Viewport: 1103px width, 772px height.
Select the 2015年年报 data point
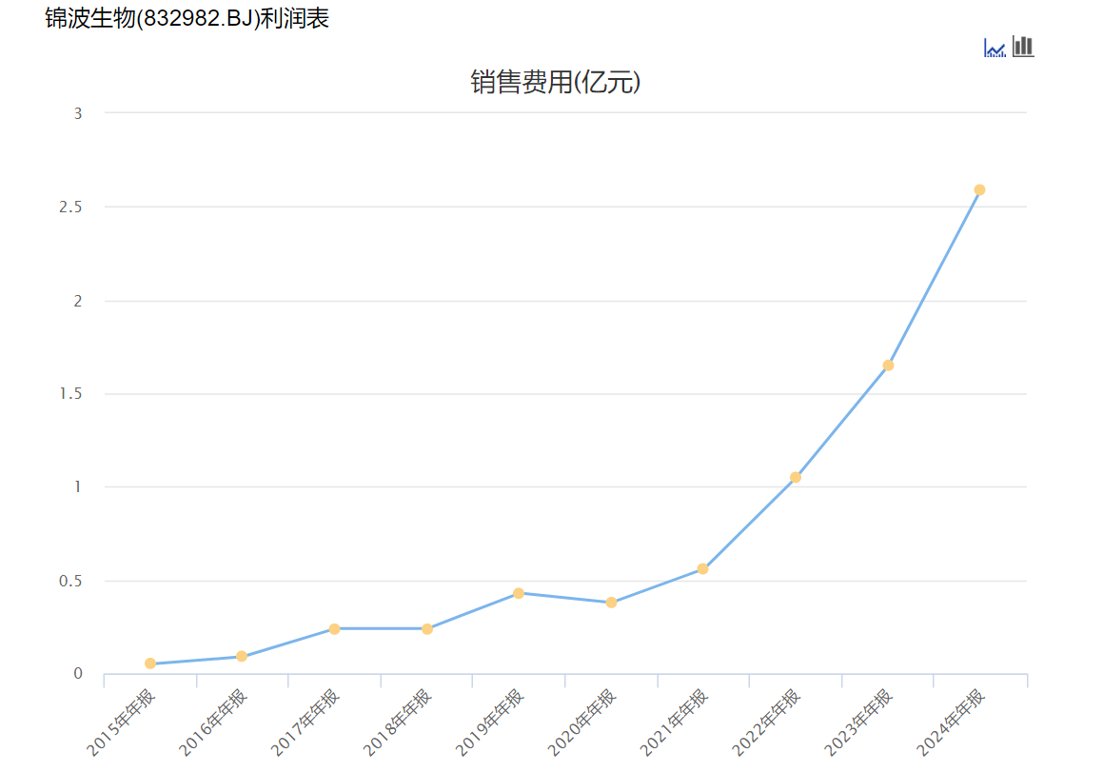[x=149, y=663]
